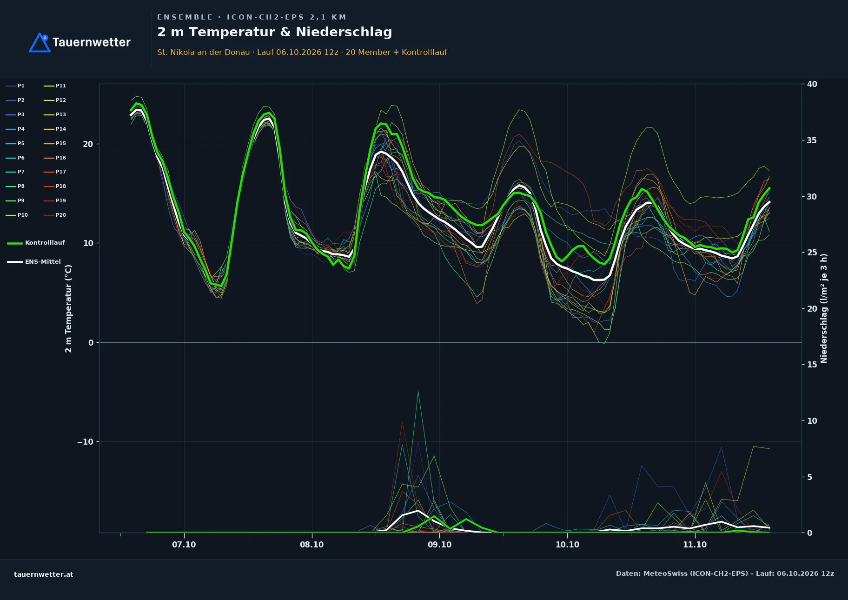Click the tauernwetter.at footer text
Image resolution: width=848 pixels, height=600 pixels.
44,574
